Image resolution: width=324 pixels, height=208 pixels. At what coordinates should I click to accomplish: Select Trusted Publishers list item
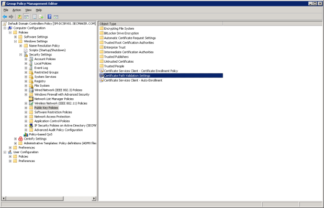tap(116, 57)
